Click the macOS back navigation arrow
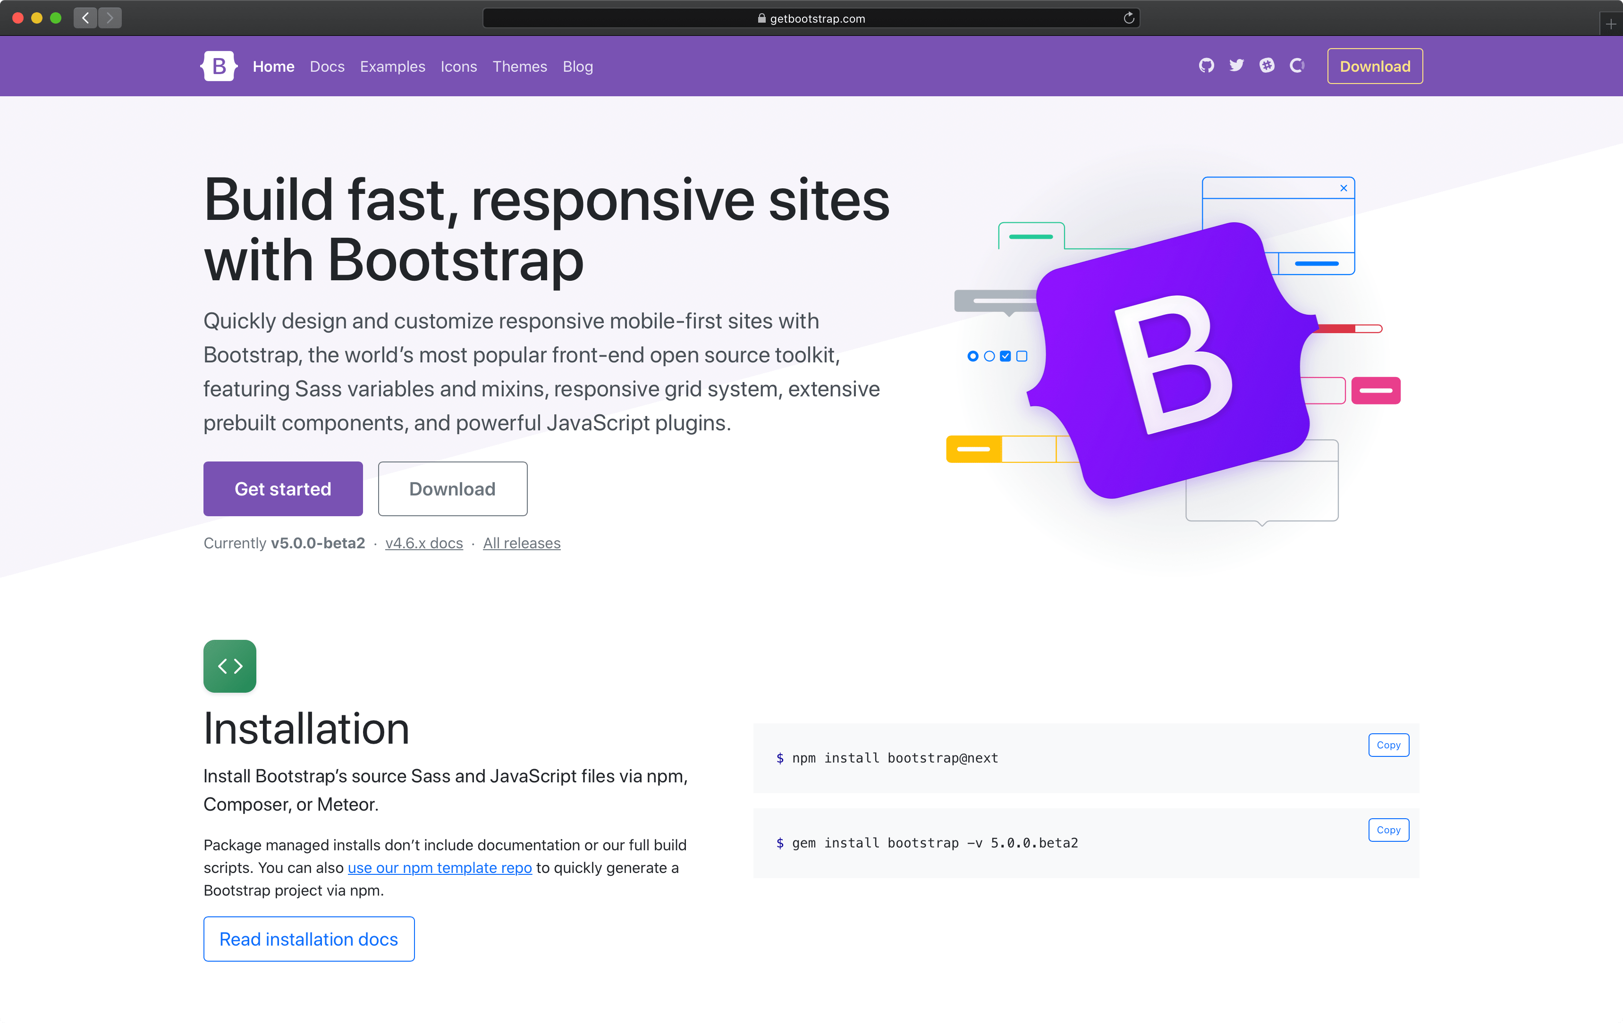Viewport: 1623px width, 1023px height. point(85,17)
